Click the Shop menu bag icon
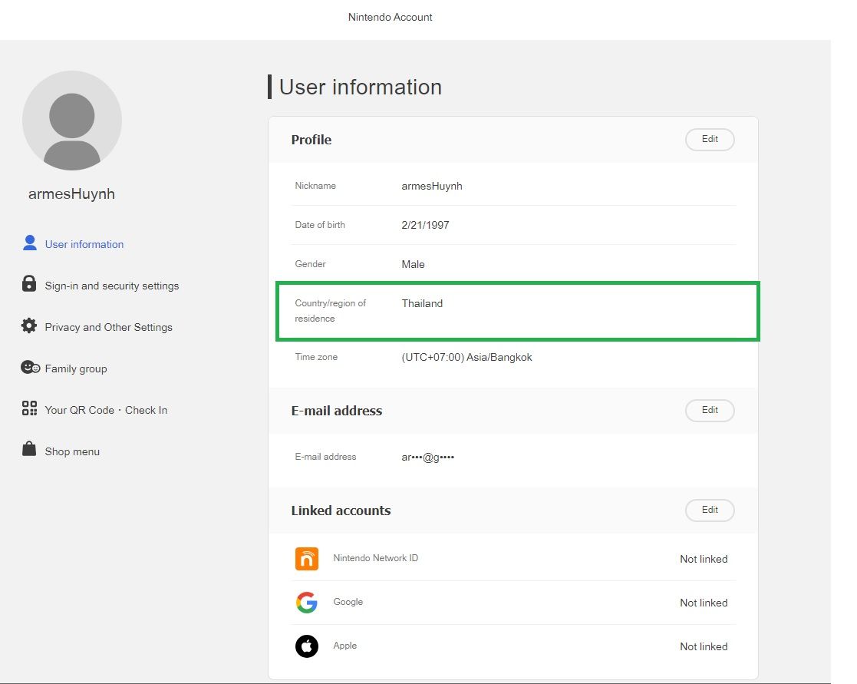This screenshot has width=857, height=684. tap(29, 449)
